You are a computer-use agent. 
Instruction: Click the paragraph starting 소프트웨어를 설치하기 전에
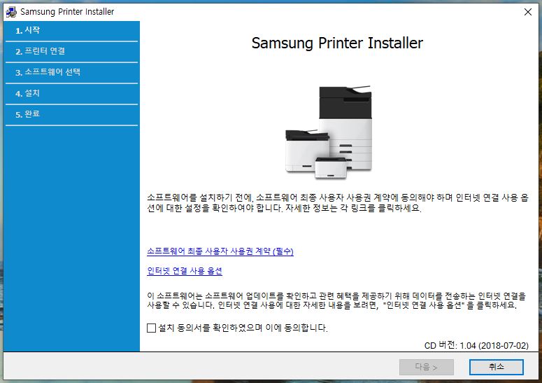point(338,203)
